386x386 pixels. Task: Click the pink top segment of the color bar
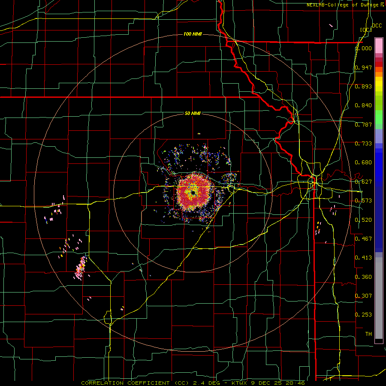(x=379, y=46)
